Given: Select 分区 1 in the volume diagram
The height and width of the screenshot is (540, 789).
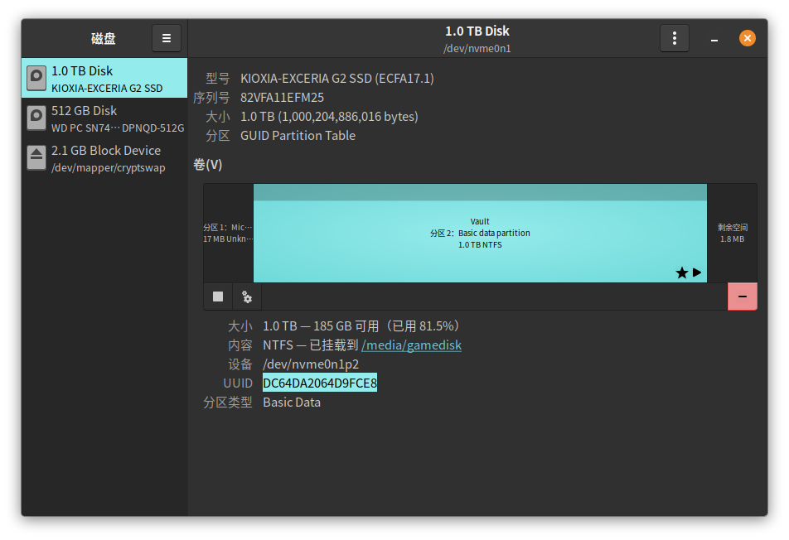Looking at the screenshot, I should click(x=228, y=232).
